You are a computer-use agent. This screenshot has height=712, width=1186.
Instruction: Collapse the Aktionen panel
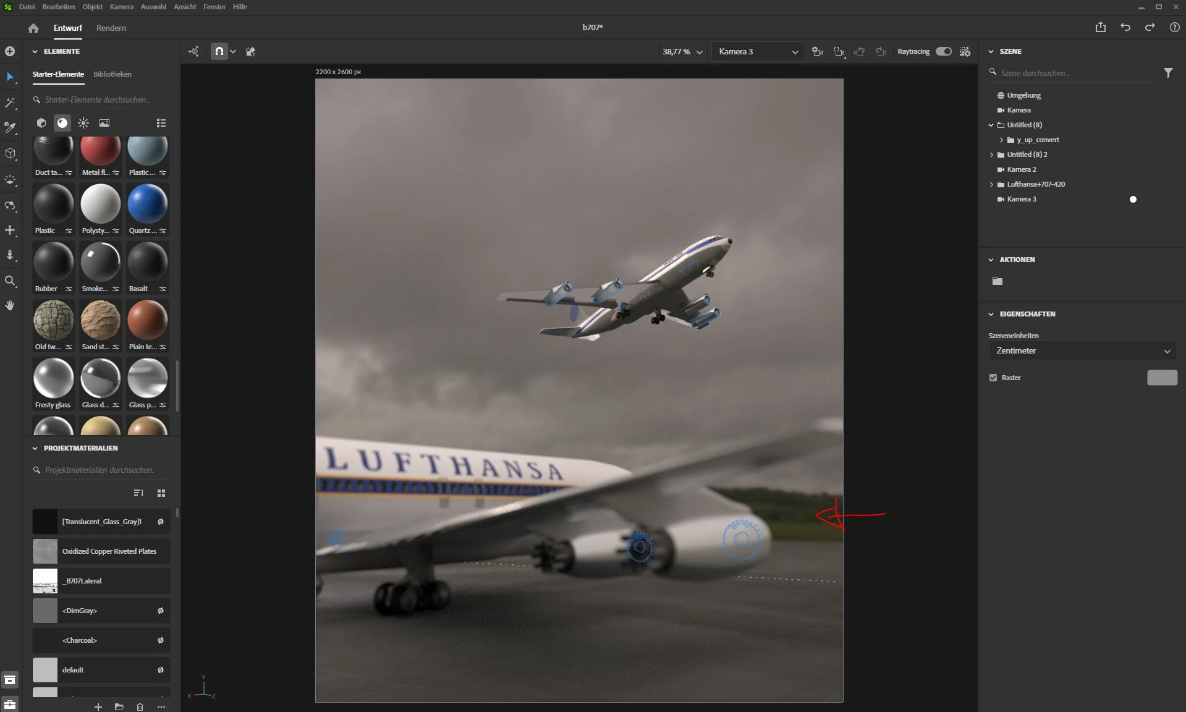click(x=991, y=260)
